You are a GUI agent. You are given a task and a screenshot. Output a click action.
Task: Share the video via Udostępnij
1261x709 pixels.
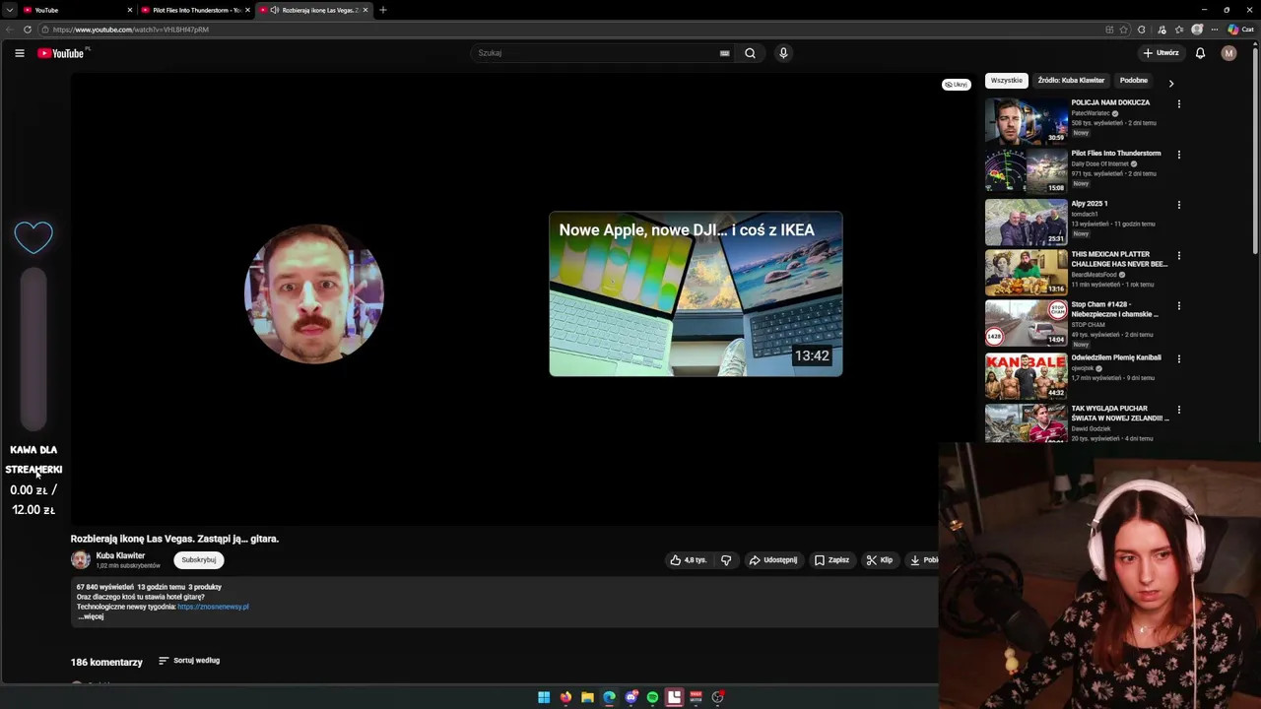(773, 560)
